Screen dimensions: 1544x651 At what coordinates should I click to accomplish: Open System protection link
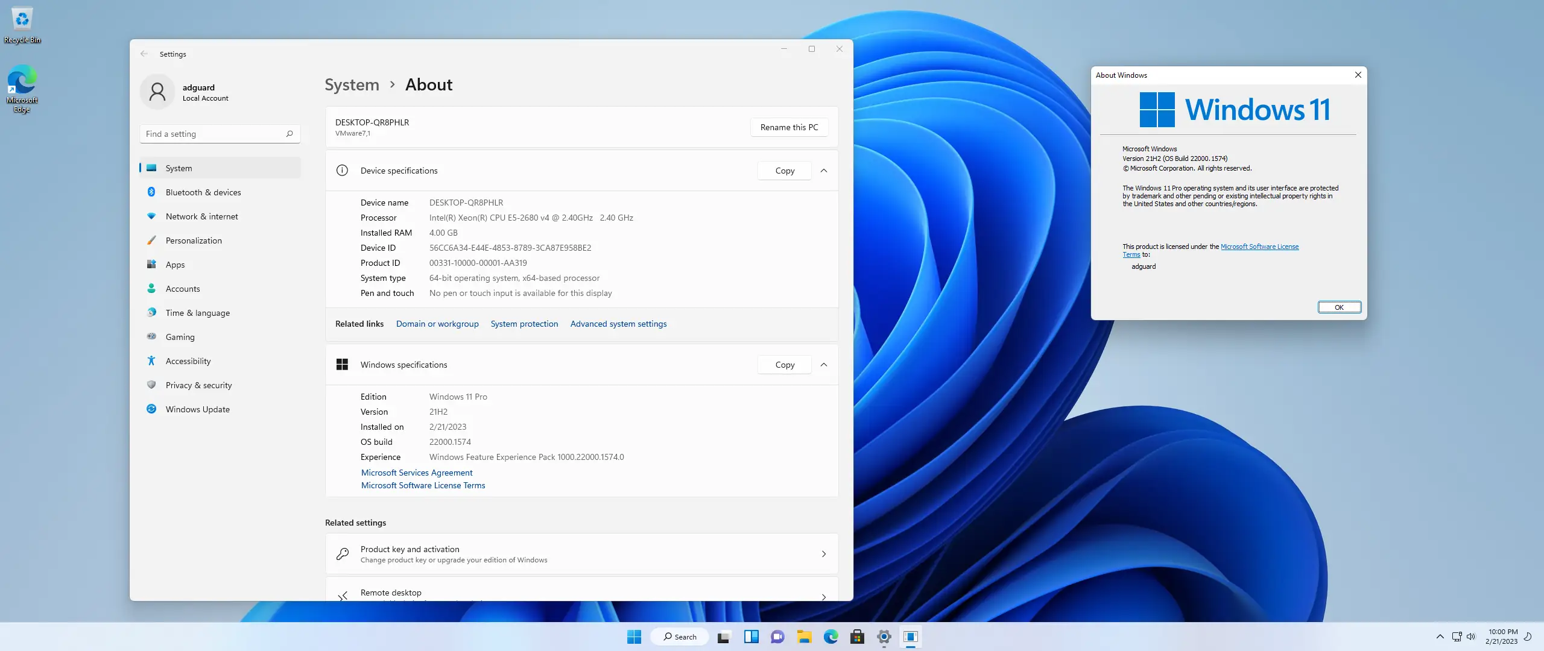click(524, 324)
